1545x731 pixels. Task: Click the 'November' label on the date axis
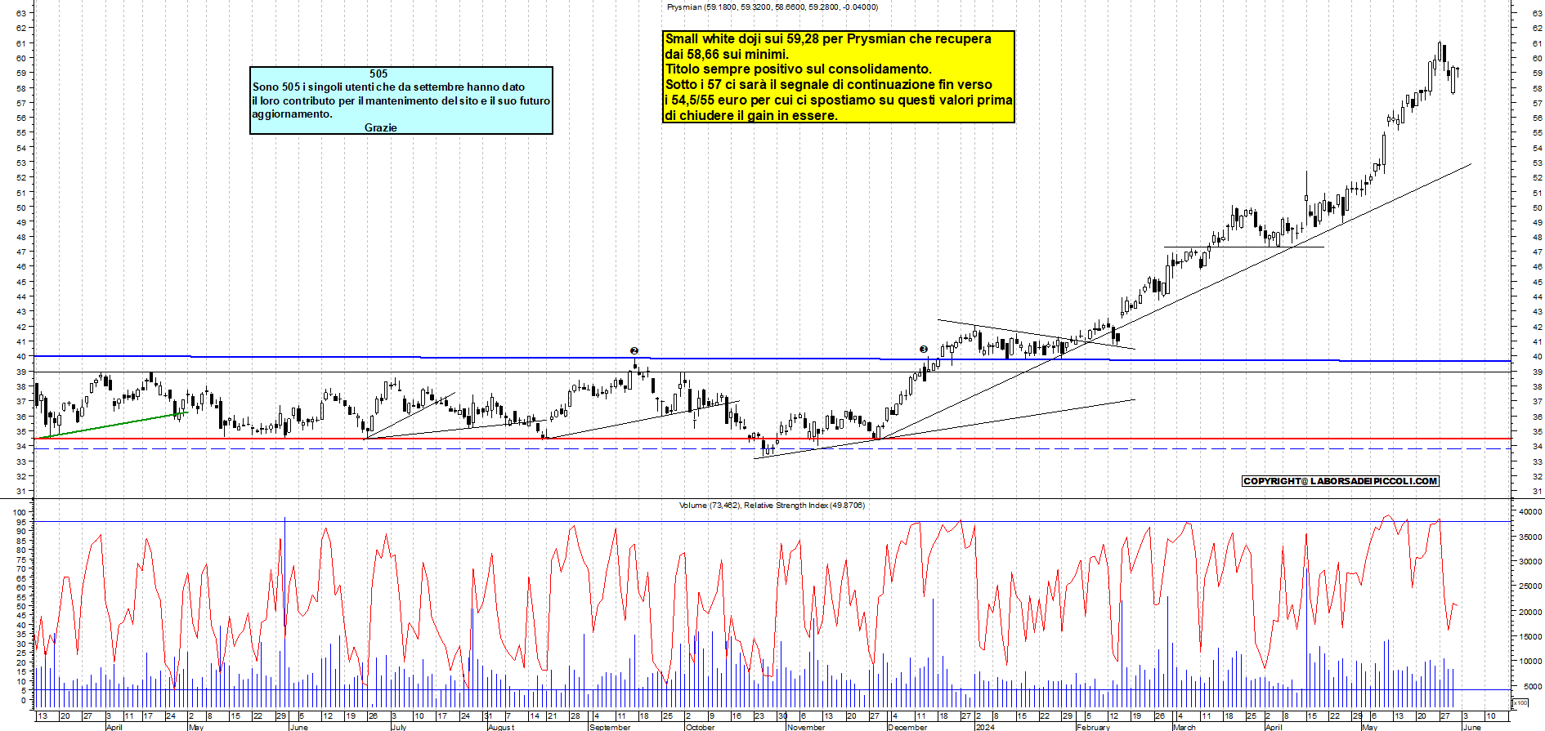[806, 727]
